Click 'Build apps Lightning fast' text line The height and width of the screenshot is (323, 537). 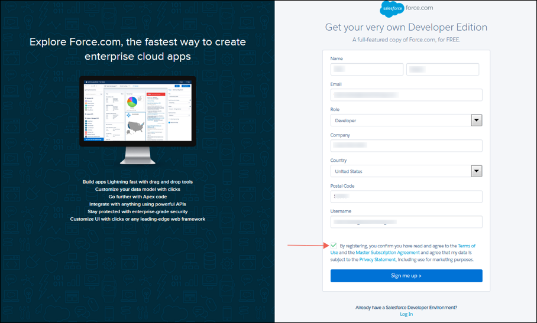point(138,182)
